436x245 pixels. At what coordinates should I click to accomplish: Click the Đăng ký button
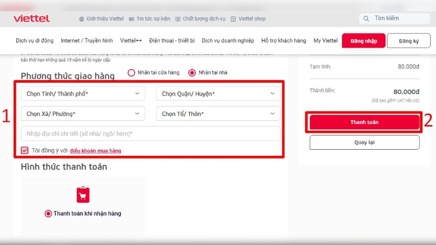[x=409, y=40]
